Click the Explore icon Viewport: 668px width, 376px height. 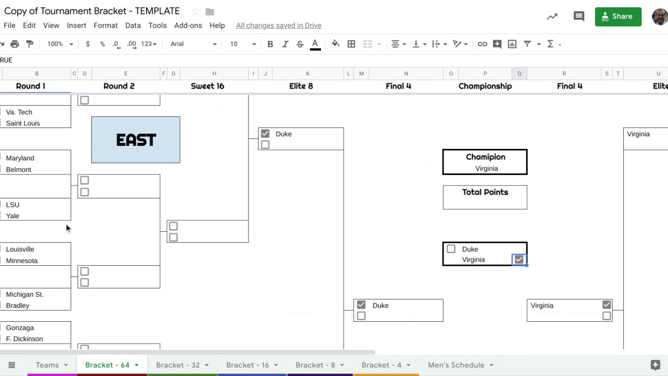pyautogui.click(x=655, y=365)
